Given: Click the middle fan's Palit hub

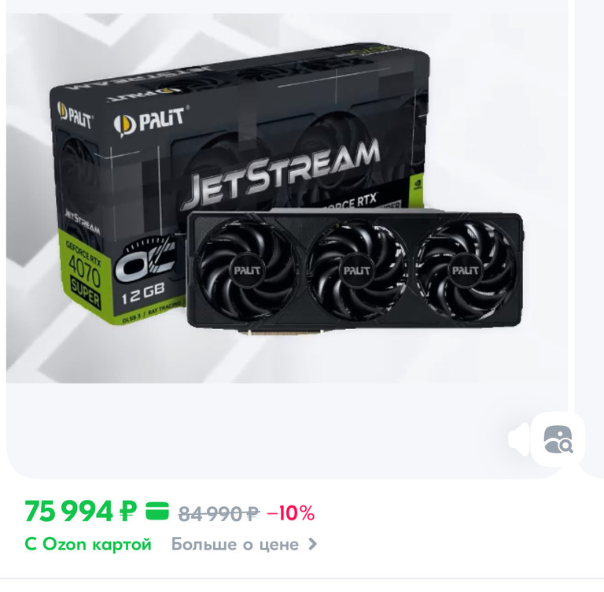Looking at the screenshot, I should pos(356,270).
